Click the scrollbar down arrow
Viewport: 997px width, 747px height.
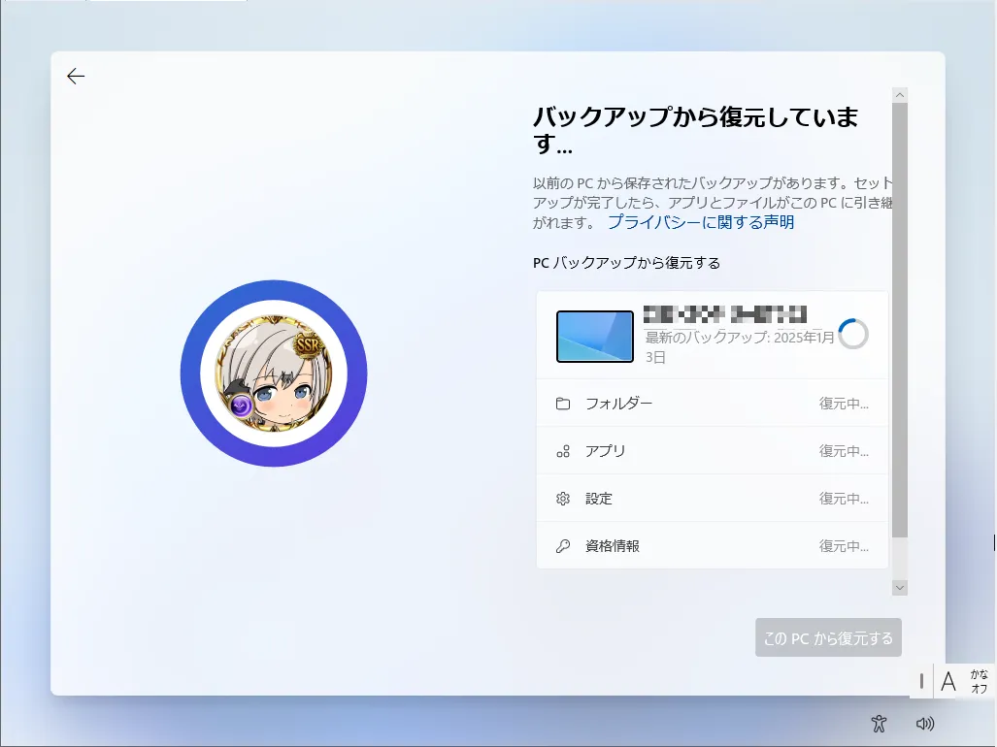point(900,588)
